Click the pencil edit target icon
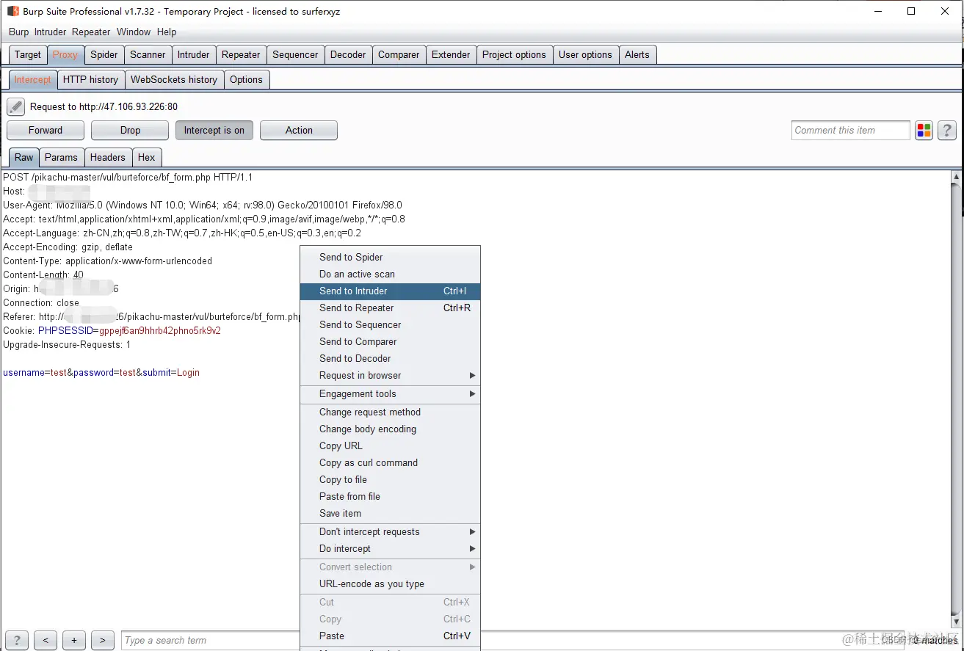This screenshot has height=651, width=964. click(16, 106)
